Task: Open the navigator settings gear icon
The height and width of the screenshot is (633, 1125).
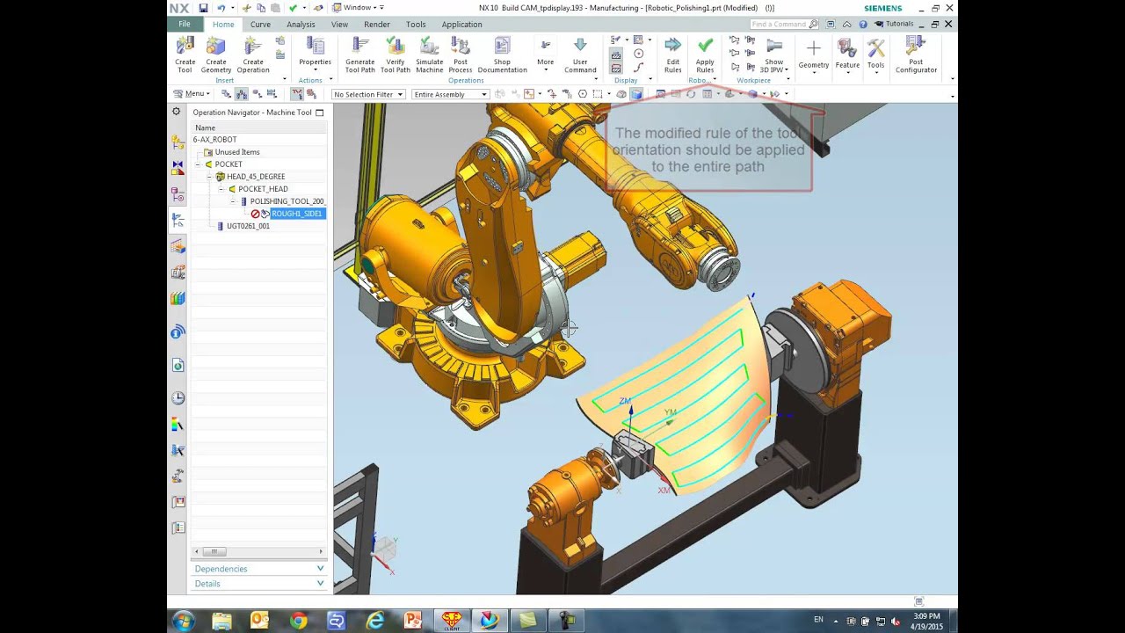Action: coord(177,112)
